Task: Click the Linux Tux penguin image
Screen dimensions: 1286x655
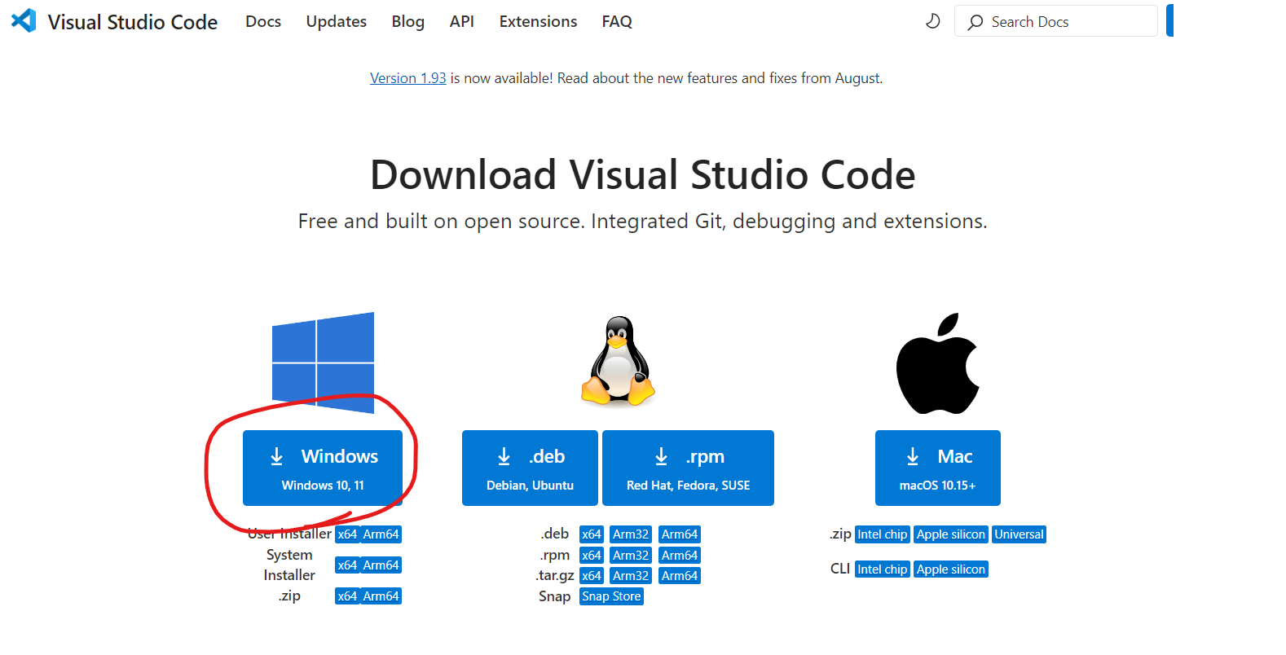Action: (618, 362)
